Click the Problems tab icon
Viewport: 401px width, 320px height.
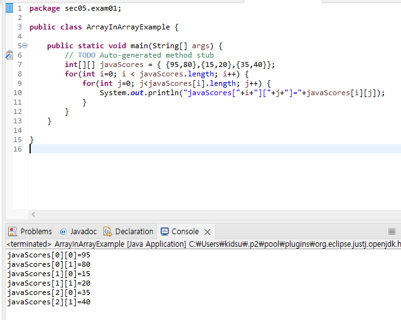(13, 232)
